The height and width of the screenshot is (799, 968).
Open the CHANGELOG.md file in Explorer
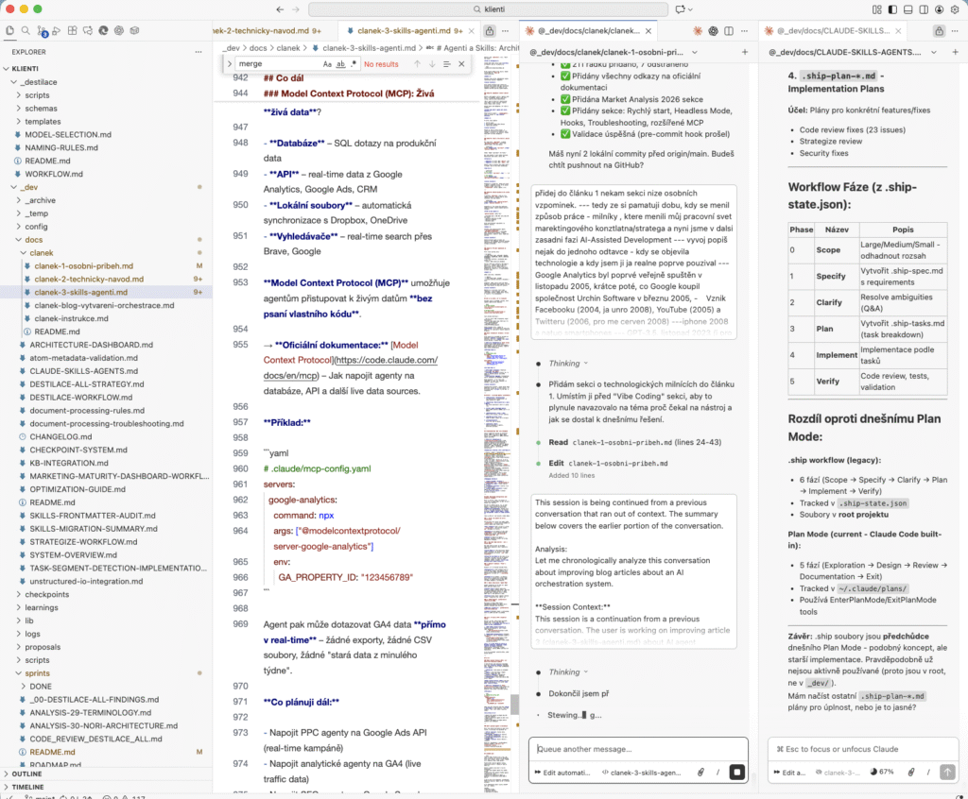click(60, 436)
